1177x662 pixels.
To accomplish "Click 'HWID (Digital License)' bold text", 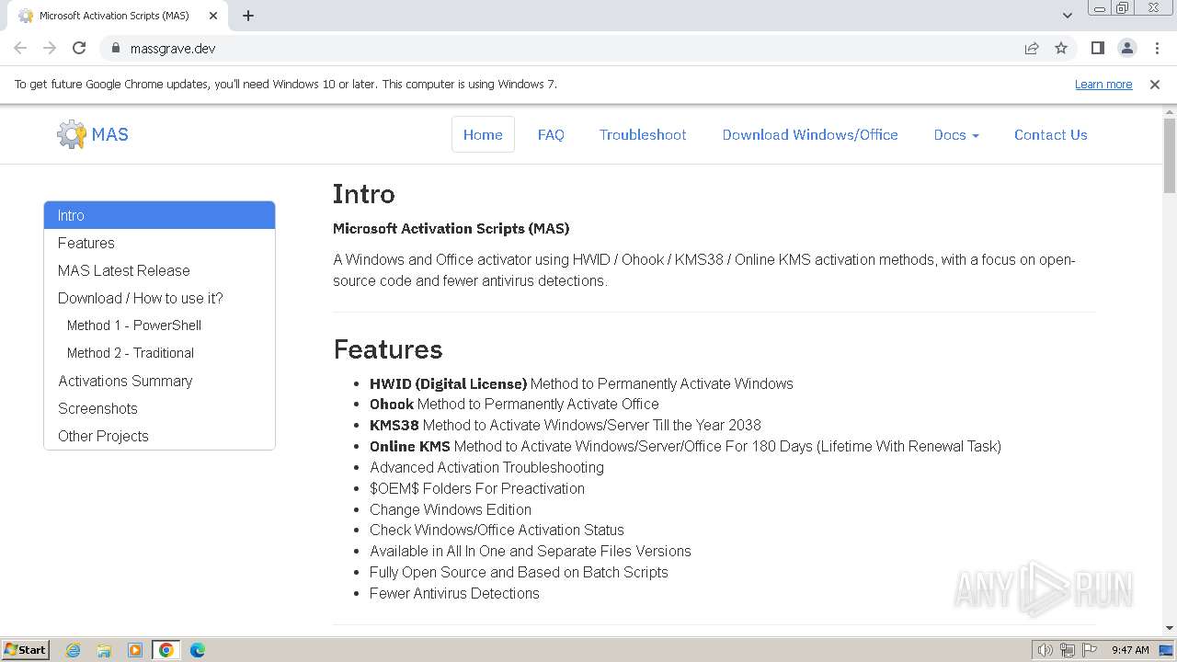I will (448, 383).
